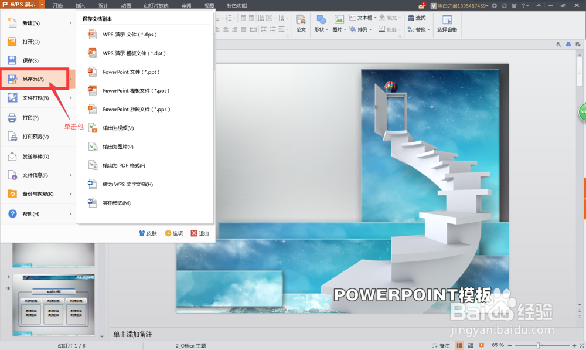This screenshot has height=350, width=586.
Task: Expand the 帮助(H) submenu arrow
Action: pyautogui.click(x=70, y=214)
